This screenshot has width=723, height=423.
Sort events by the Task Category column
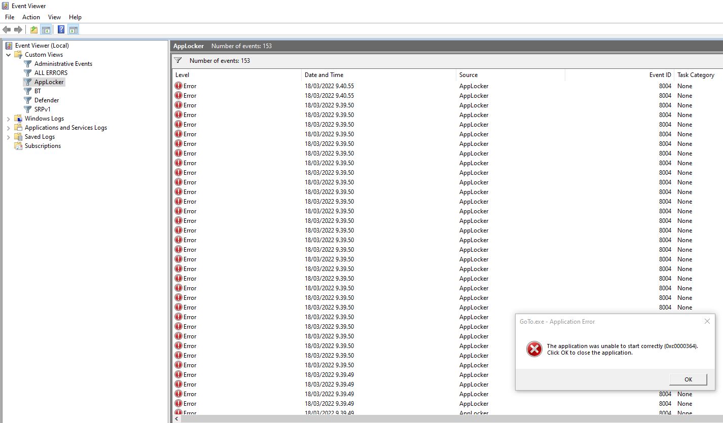coord(699,75)
